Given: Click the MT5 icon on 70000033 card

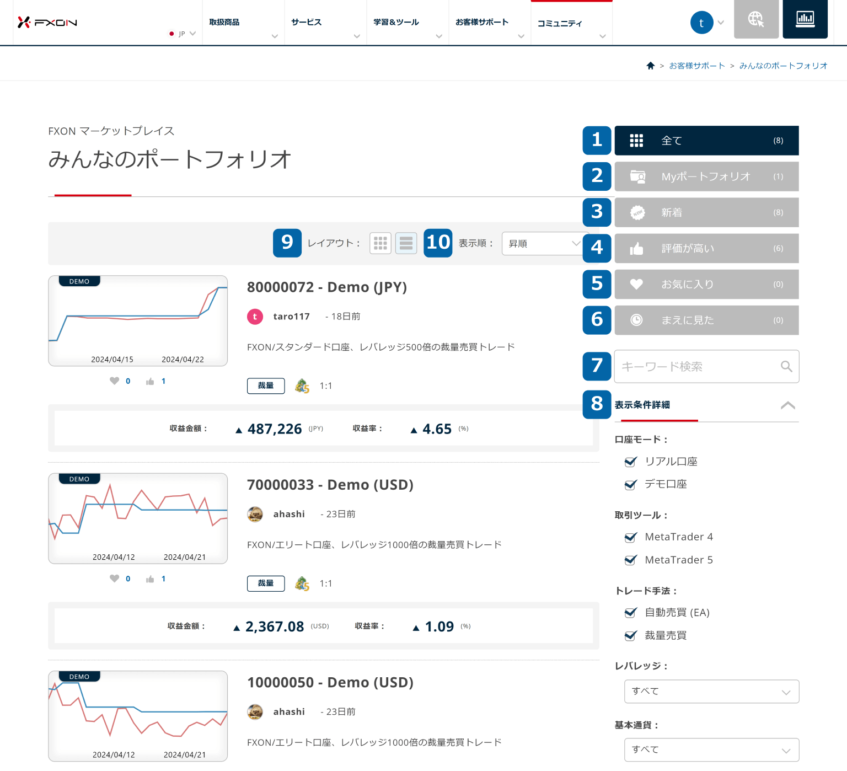Looking at the screenshot, I should tap(302, 583).
